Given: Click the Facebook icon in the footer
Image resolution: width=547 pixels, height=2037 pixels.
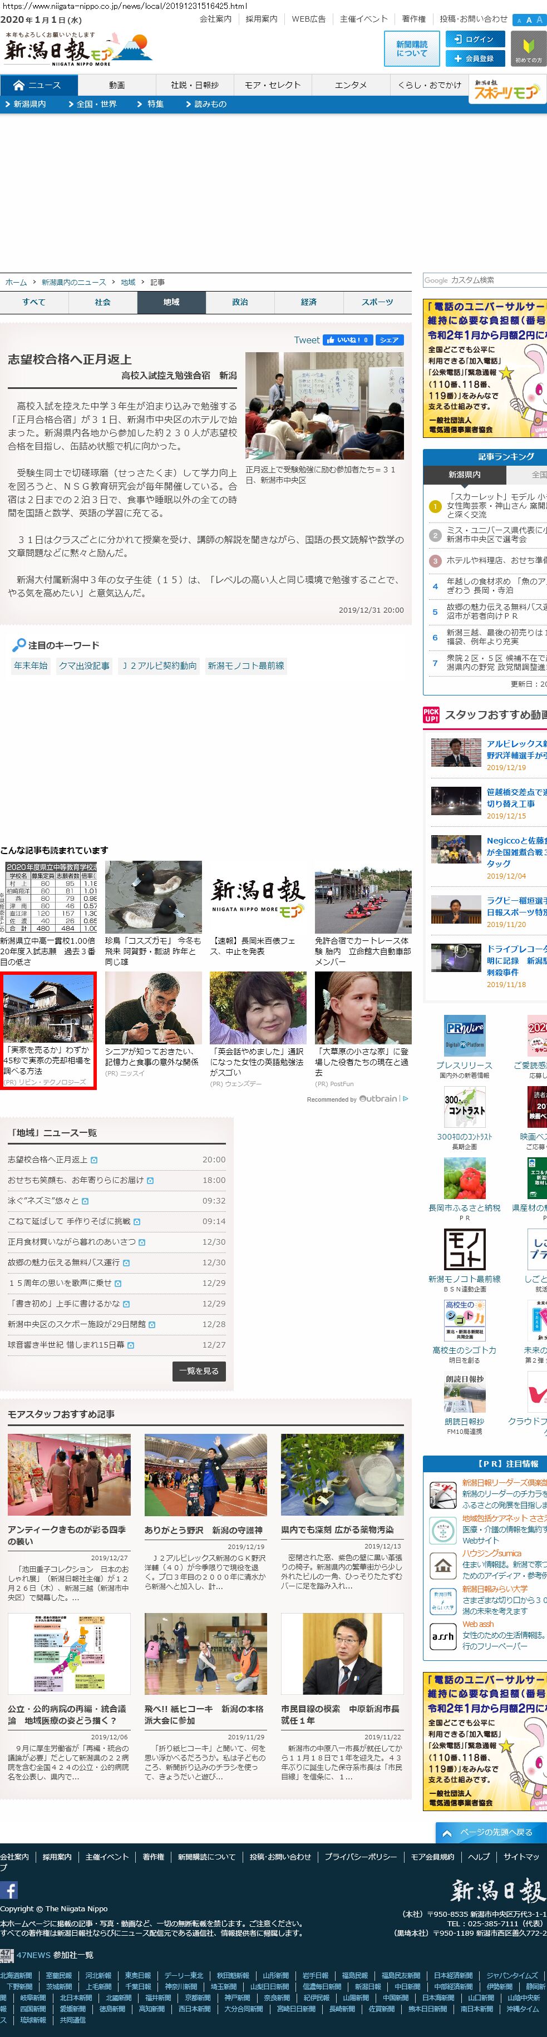Looking at the screenshot, I should [9, 1890].
